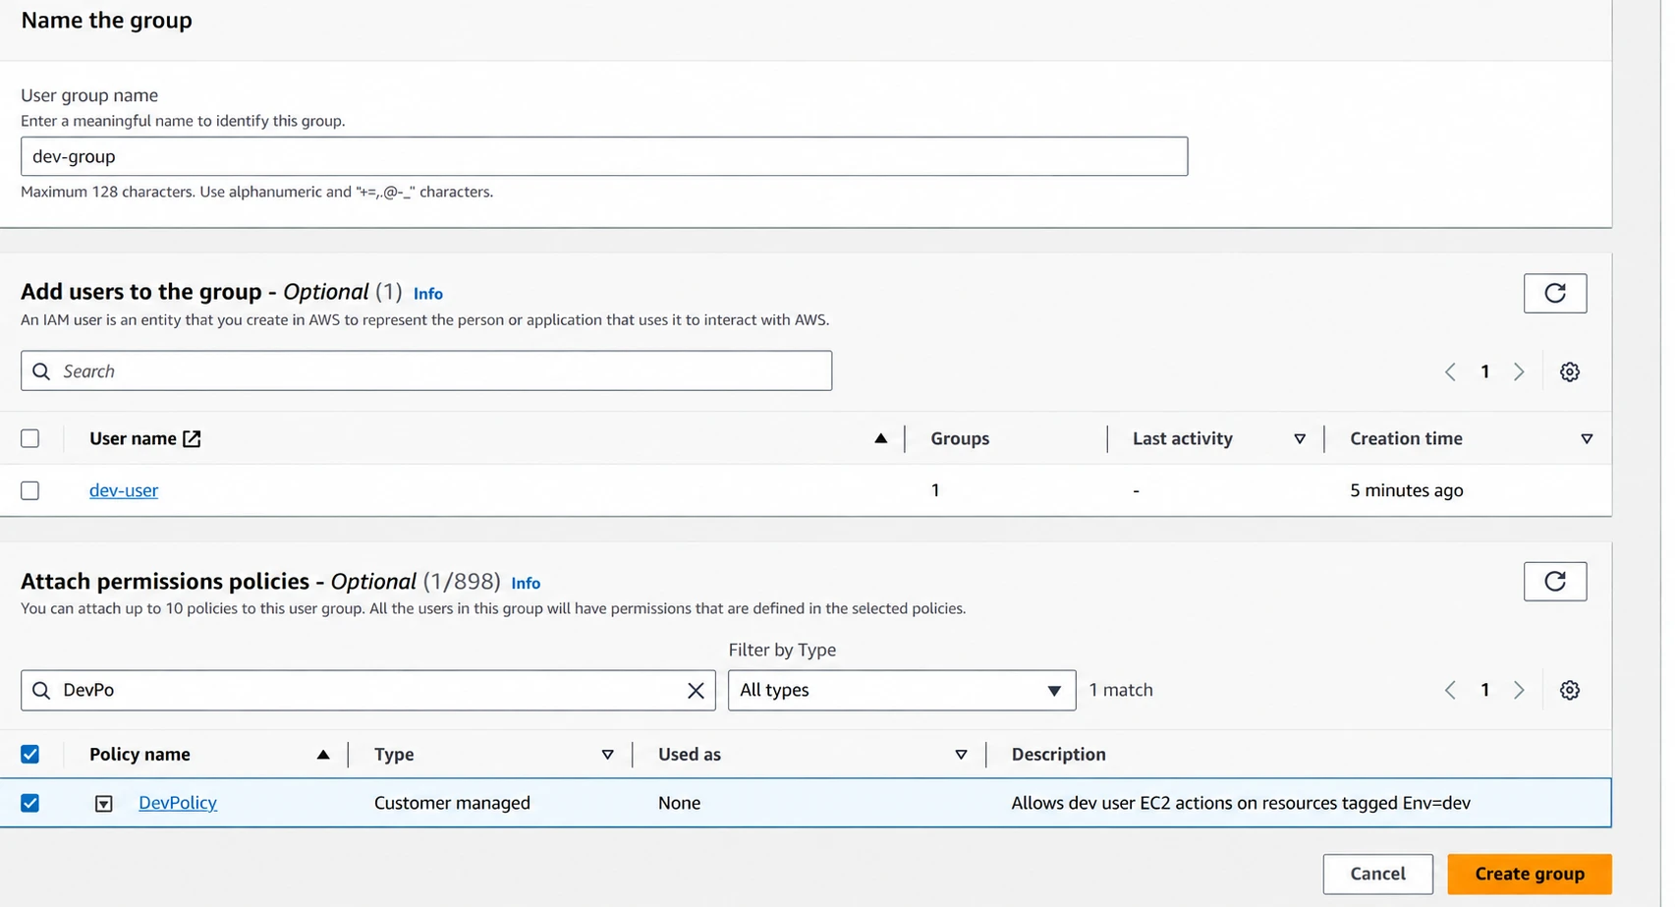Sort by Last activity column arrow
Image resolution: width=1675 pixels, height=907 pixels.
click(x=1299, y=439)
